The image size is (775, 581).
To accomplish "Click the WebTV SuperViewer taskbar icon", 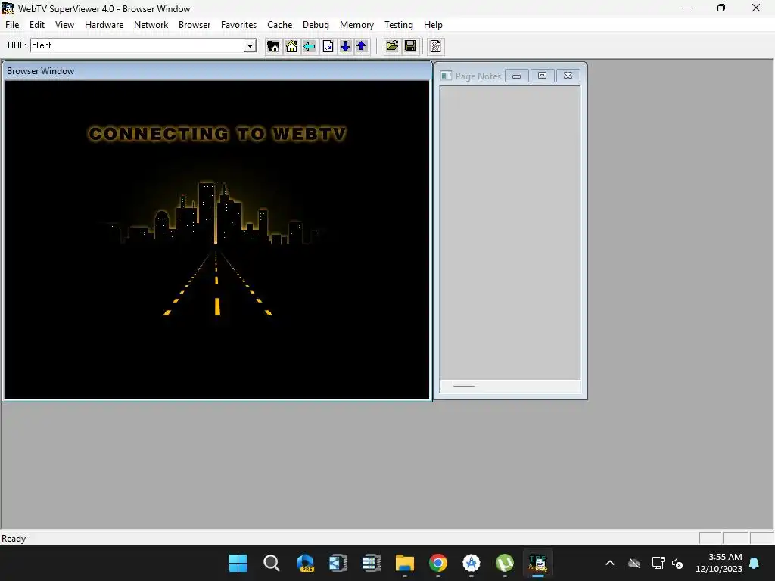I will pyautogui.click(x=538, y=563).
